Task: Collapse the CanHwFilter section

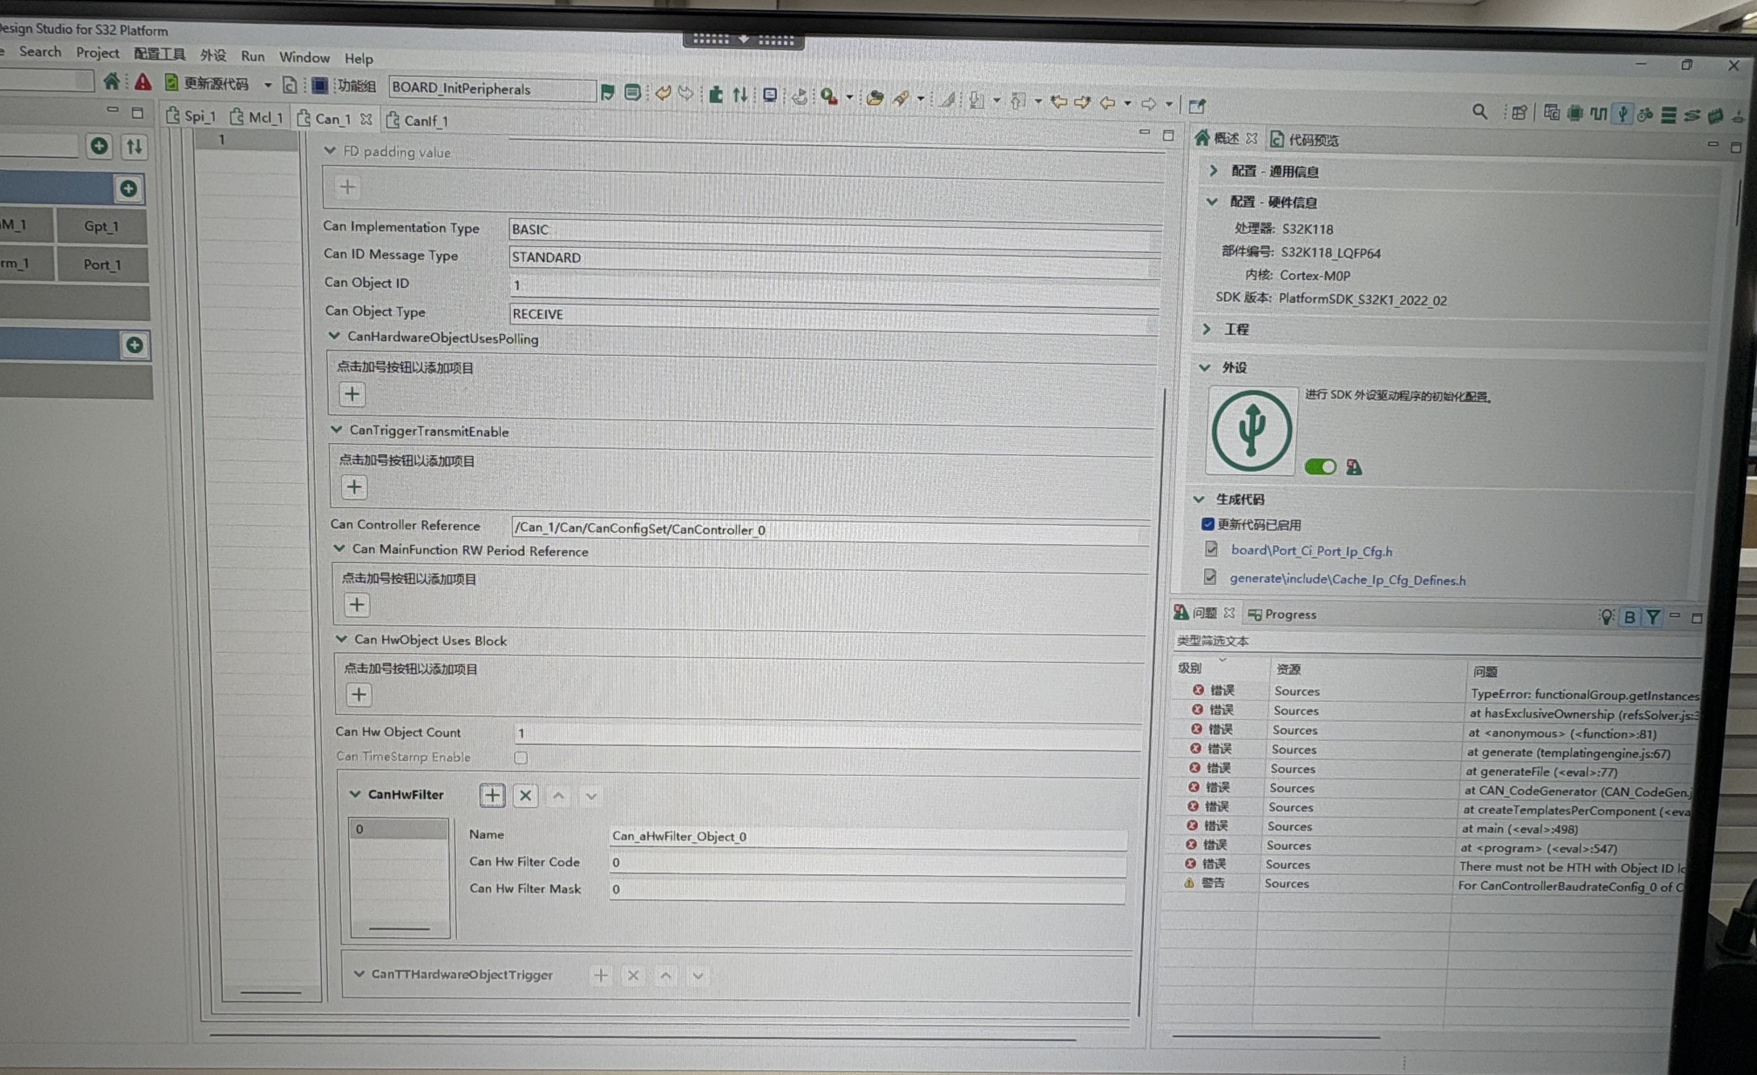Action: point(354,794)
